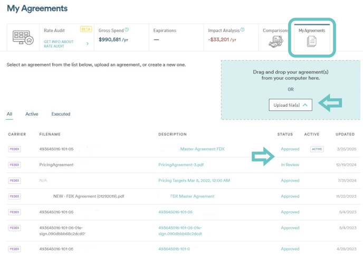Screen dimensions: 363x255
Task: Expand Get Info About Rate Audit chevron
Action: pos(88,44)
